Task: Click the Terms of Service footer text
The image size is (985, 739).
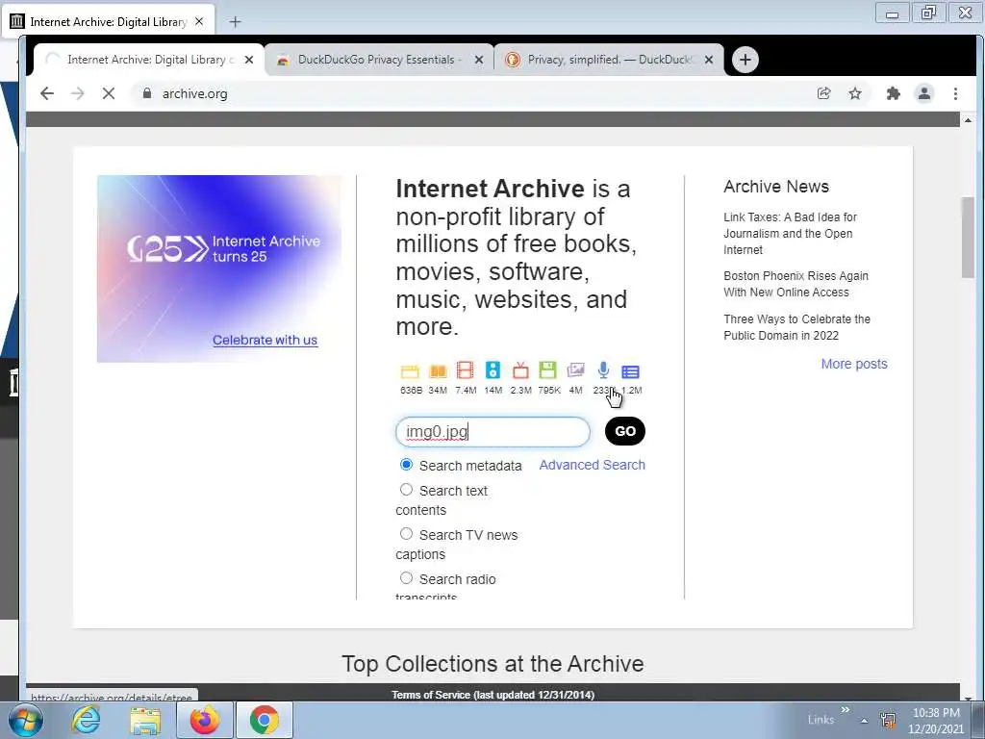Action: tap(492, 695)
